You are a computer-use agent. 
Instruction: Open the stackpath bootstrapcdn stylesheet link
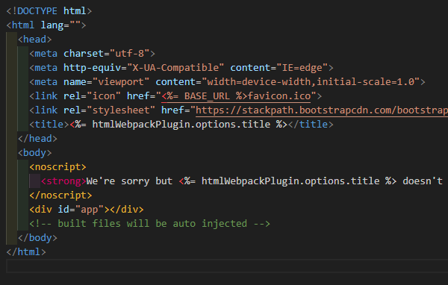(x=322, y=110)
